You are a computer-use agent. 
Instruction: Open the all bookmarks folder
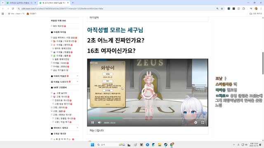256,14
